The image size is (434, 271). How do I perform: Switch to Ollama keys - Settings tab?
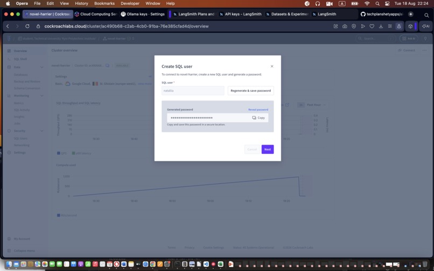[143, 14]
